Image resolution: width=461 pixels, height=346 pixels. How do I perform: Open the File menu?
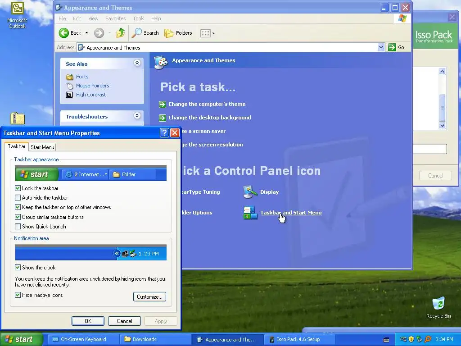(62, 18)
